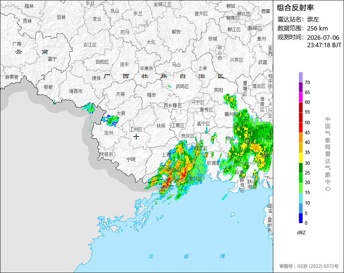
Task: Click the 江州区 map label
Action: point(136,129)
